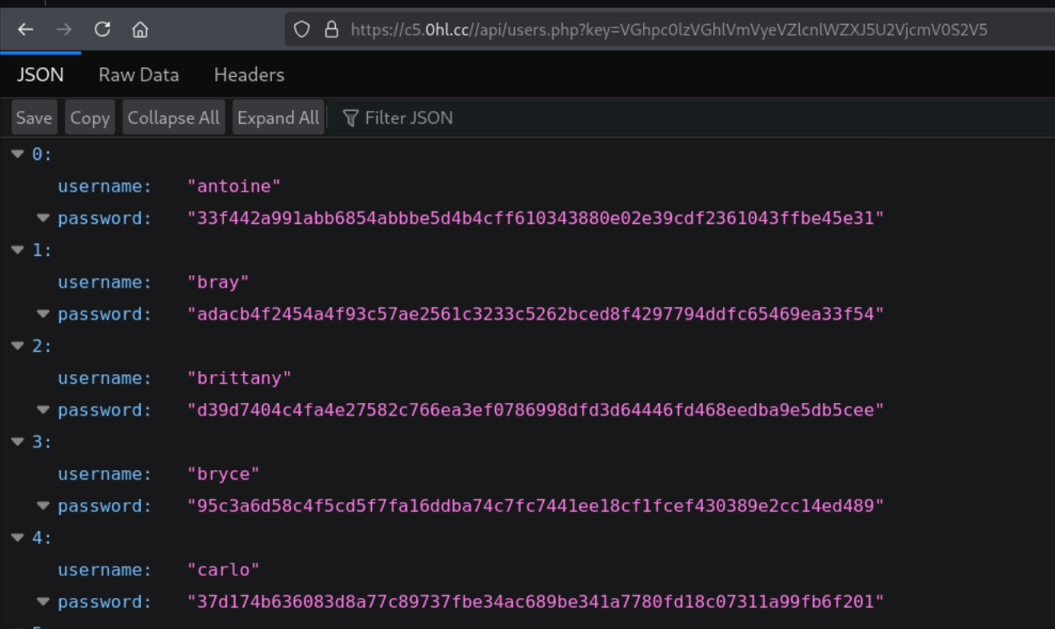This screenshot has width=1055, height=629.
Task: Reload the current page
Action: click(102, 30)
